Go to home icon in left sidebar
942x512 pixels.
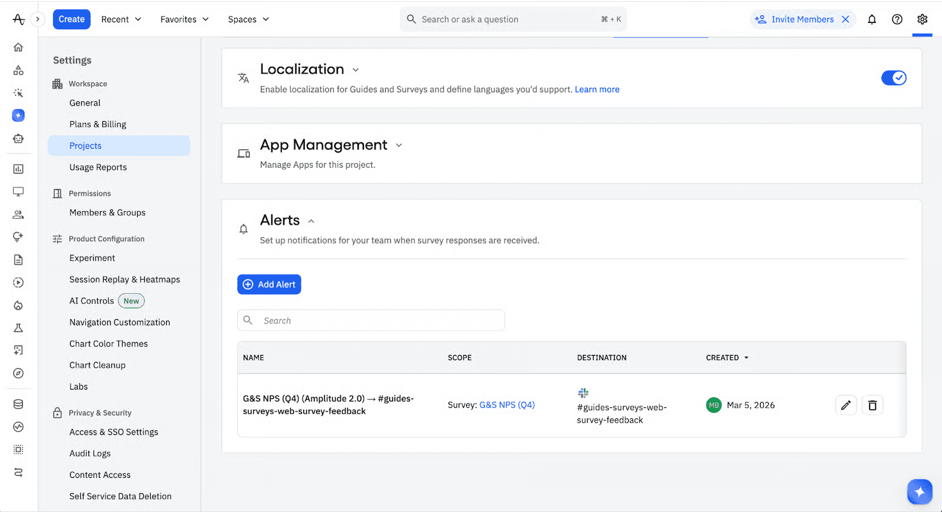point(18,47)
